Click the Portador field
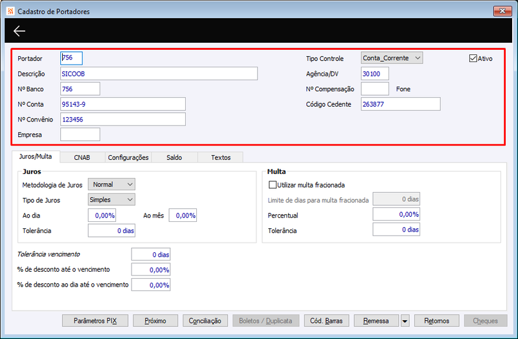 point(71,58)
